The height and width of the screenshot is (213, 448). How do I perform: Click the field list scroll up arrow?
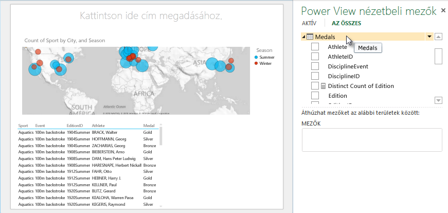point(438,37)
